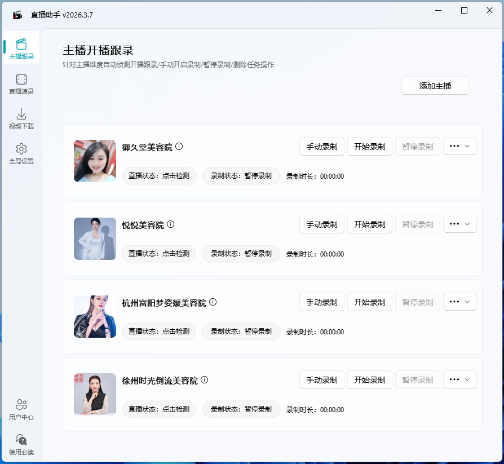Open the more-options dropdown for 杭州富阳梦姿媛美容院

[x=459, y=302]
